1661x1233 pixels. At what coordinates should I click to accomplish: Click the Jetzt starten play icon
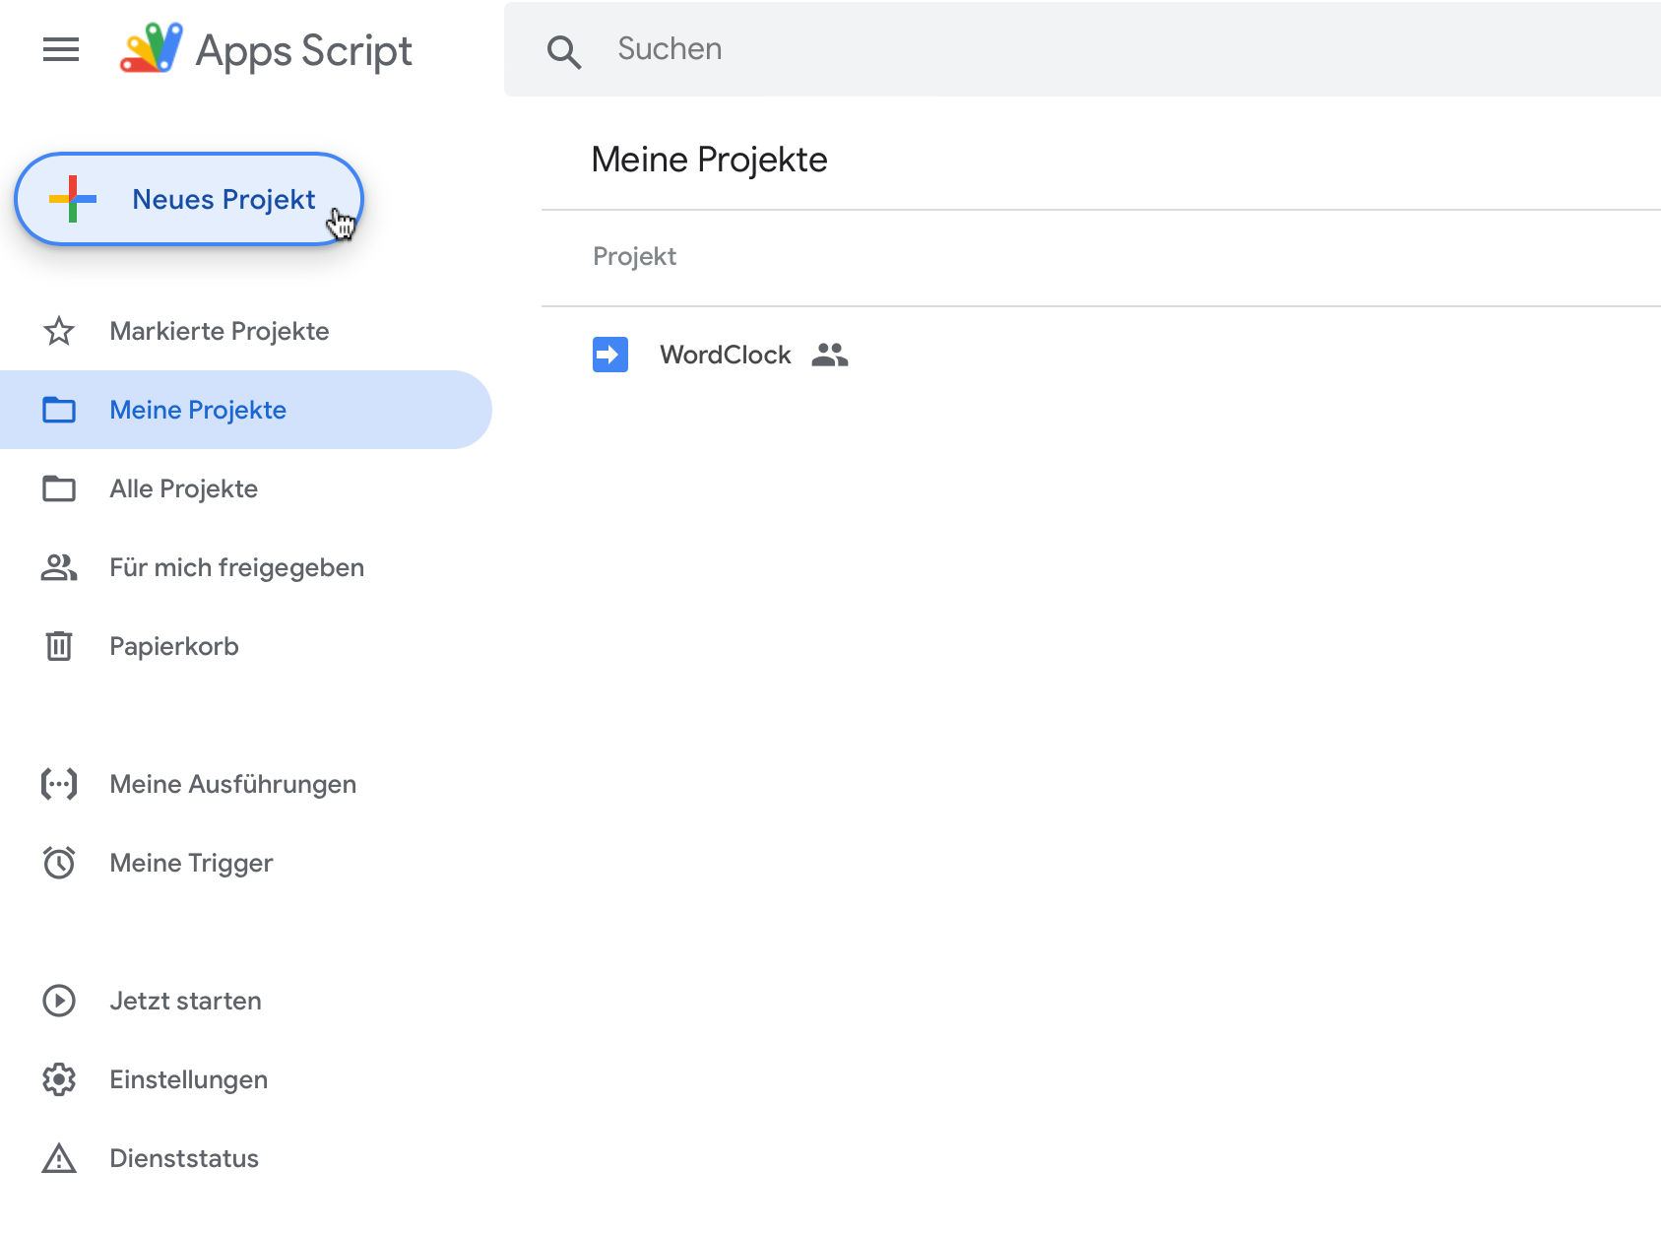(59, 1001)
